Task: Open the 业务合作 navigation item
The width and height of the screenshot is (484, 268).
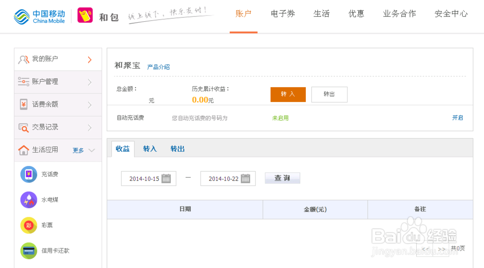Action: click(399, 14)
